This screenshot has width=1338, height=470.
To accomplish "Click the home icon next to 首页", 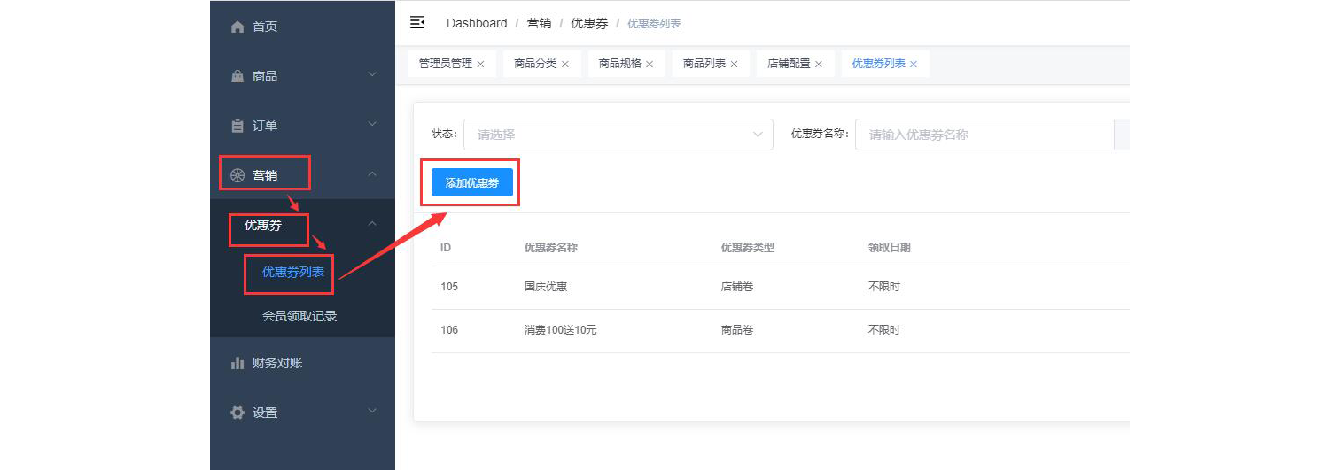I will coord(237,27).
